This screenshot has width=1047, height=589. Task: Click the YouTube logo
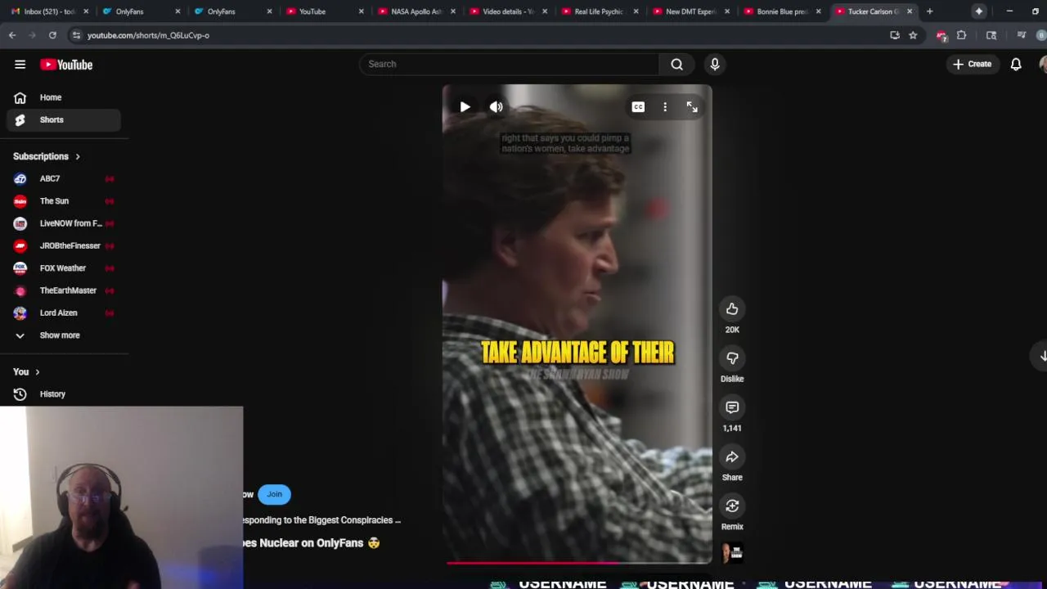66,65
